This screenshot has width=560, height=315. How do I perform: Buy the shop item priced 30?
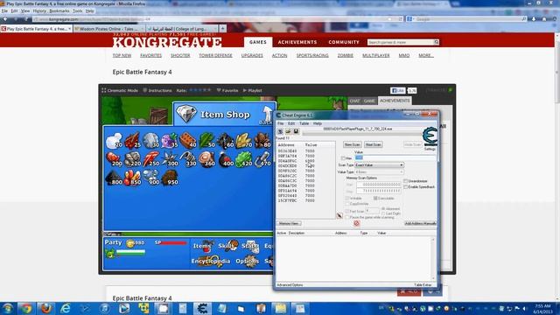[151, 141]
